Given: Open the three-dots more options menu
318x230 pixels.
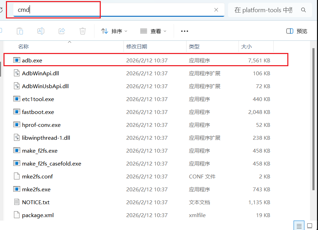Looking at the screenshot, I should [184, 31].
